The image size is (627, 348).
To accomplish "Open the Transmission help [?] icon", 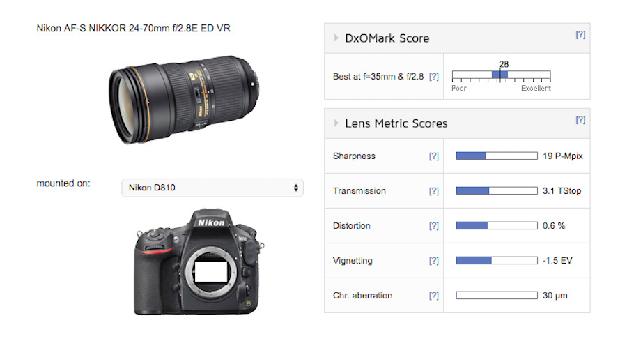I will tap(434, 191).
